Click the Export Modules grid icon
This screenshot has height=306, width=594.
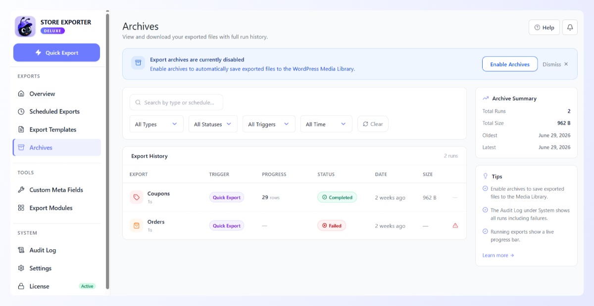click(x=21, y=208)
